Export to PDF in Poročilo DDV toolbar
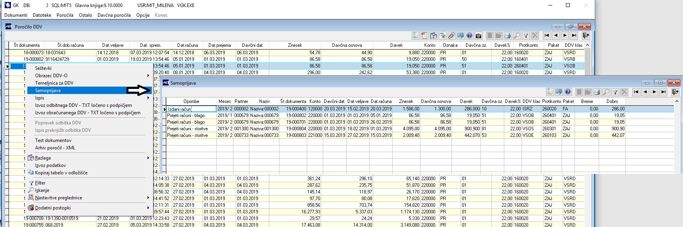The width and height of the screenshot is (683, 227). (425, 35)
